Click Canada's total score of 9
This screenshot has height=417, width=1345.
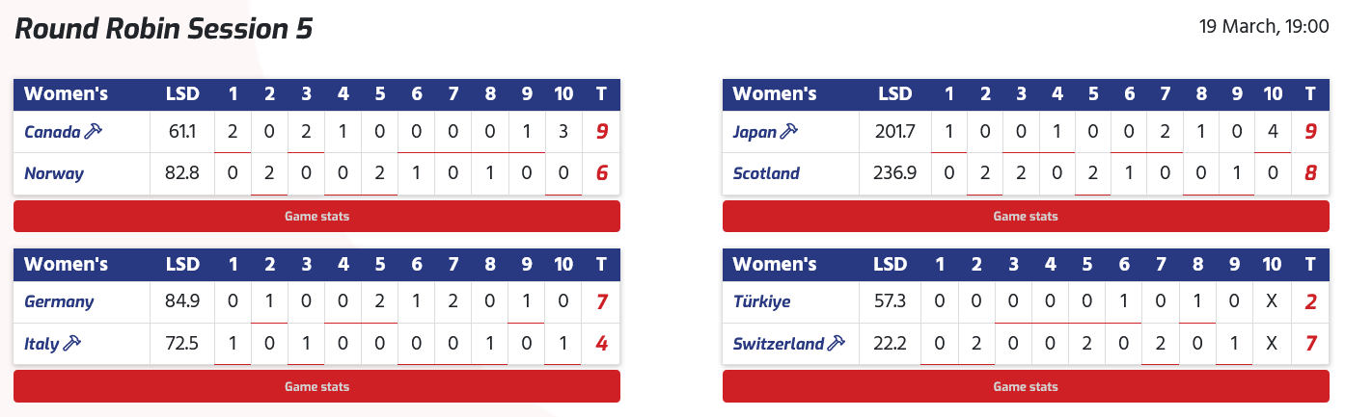pyautogui.click(x=601, y=132)
